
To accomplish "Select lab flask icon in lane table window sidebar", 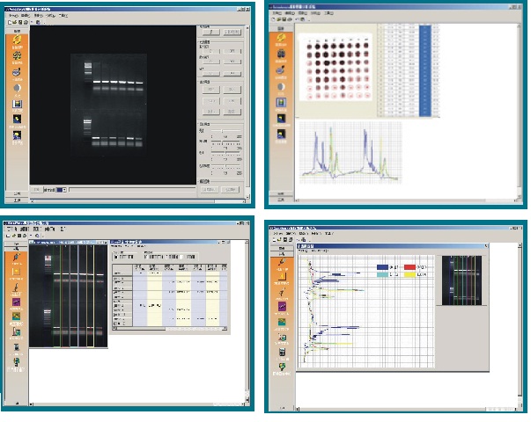I will 16,331.
